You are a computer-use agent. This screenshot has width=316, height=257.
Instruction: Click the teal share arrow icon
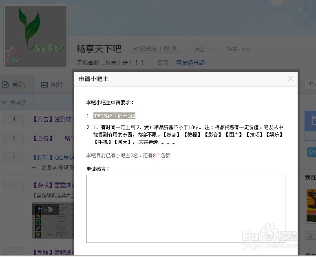[x=312, y=152]
